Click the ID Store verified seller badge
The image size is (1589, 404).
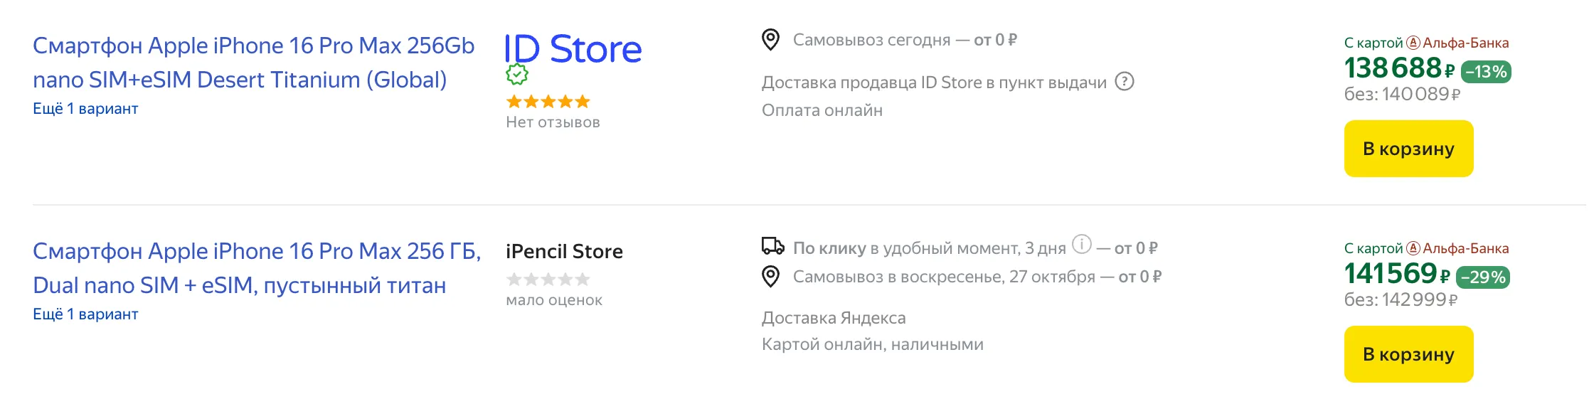(517, 75)
